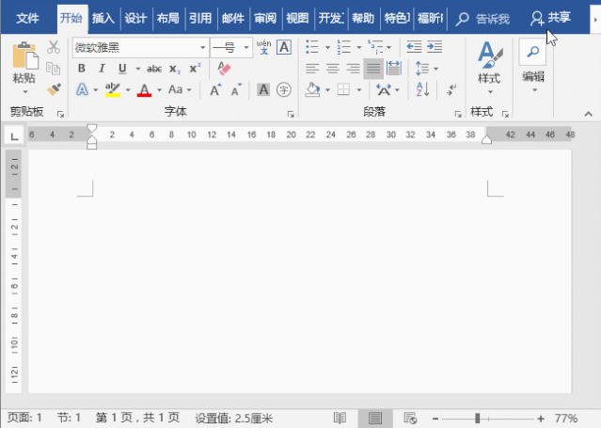Viewport: 601px width, 428px height.
Task: Increase paragraph indent
Action: (x=435, y=47)
